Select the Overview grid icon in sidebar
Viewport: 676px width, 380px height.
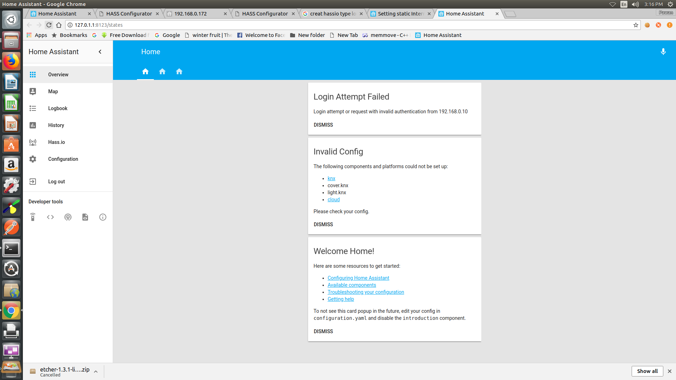[33, 74]
